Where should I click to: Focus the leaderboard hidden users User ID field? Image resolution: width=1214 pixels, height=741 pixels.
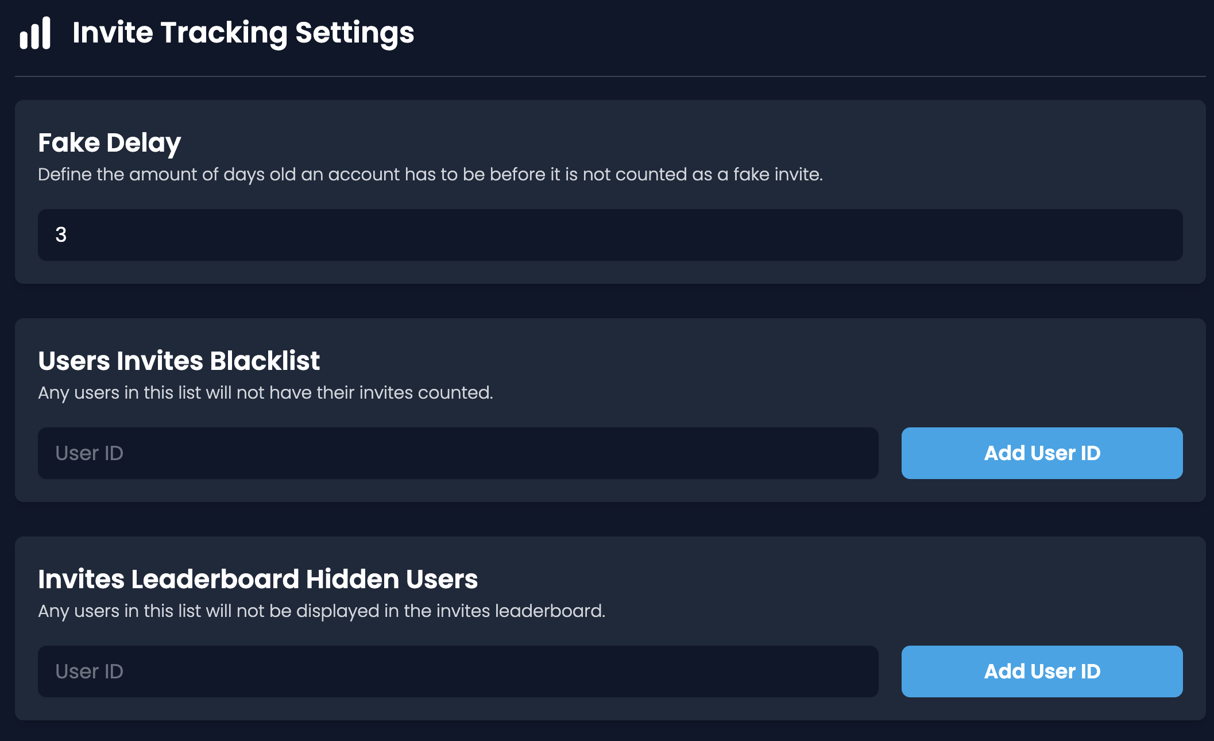458,671
